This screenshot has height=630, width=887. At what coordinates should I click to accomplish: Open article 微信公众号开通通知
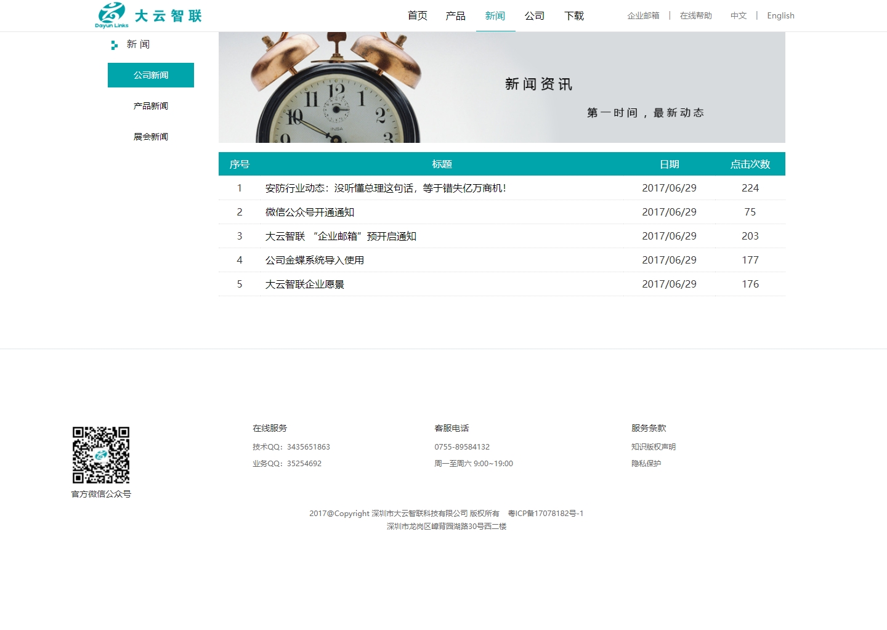(x=310, y=212)
